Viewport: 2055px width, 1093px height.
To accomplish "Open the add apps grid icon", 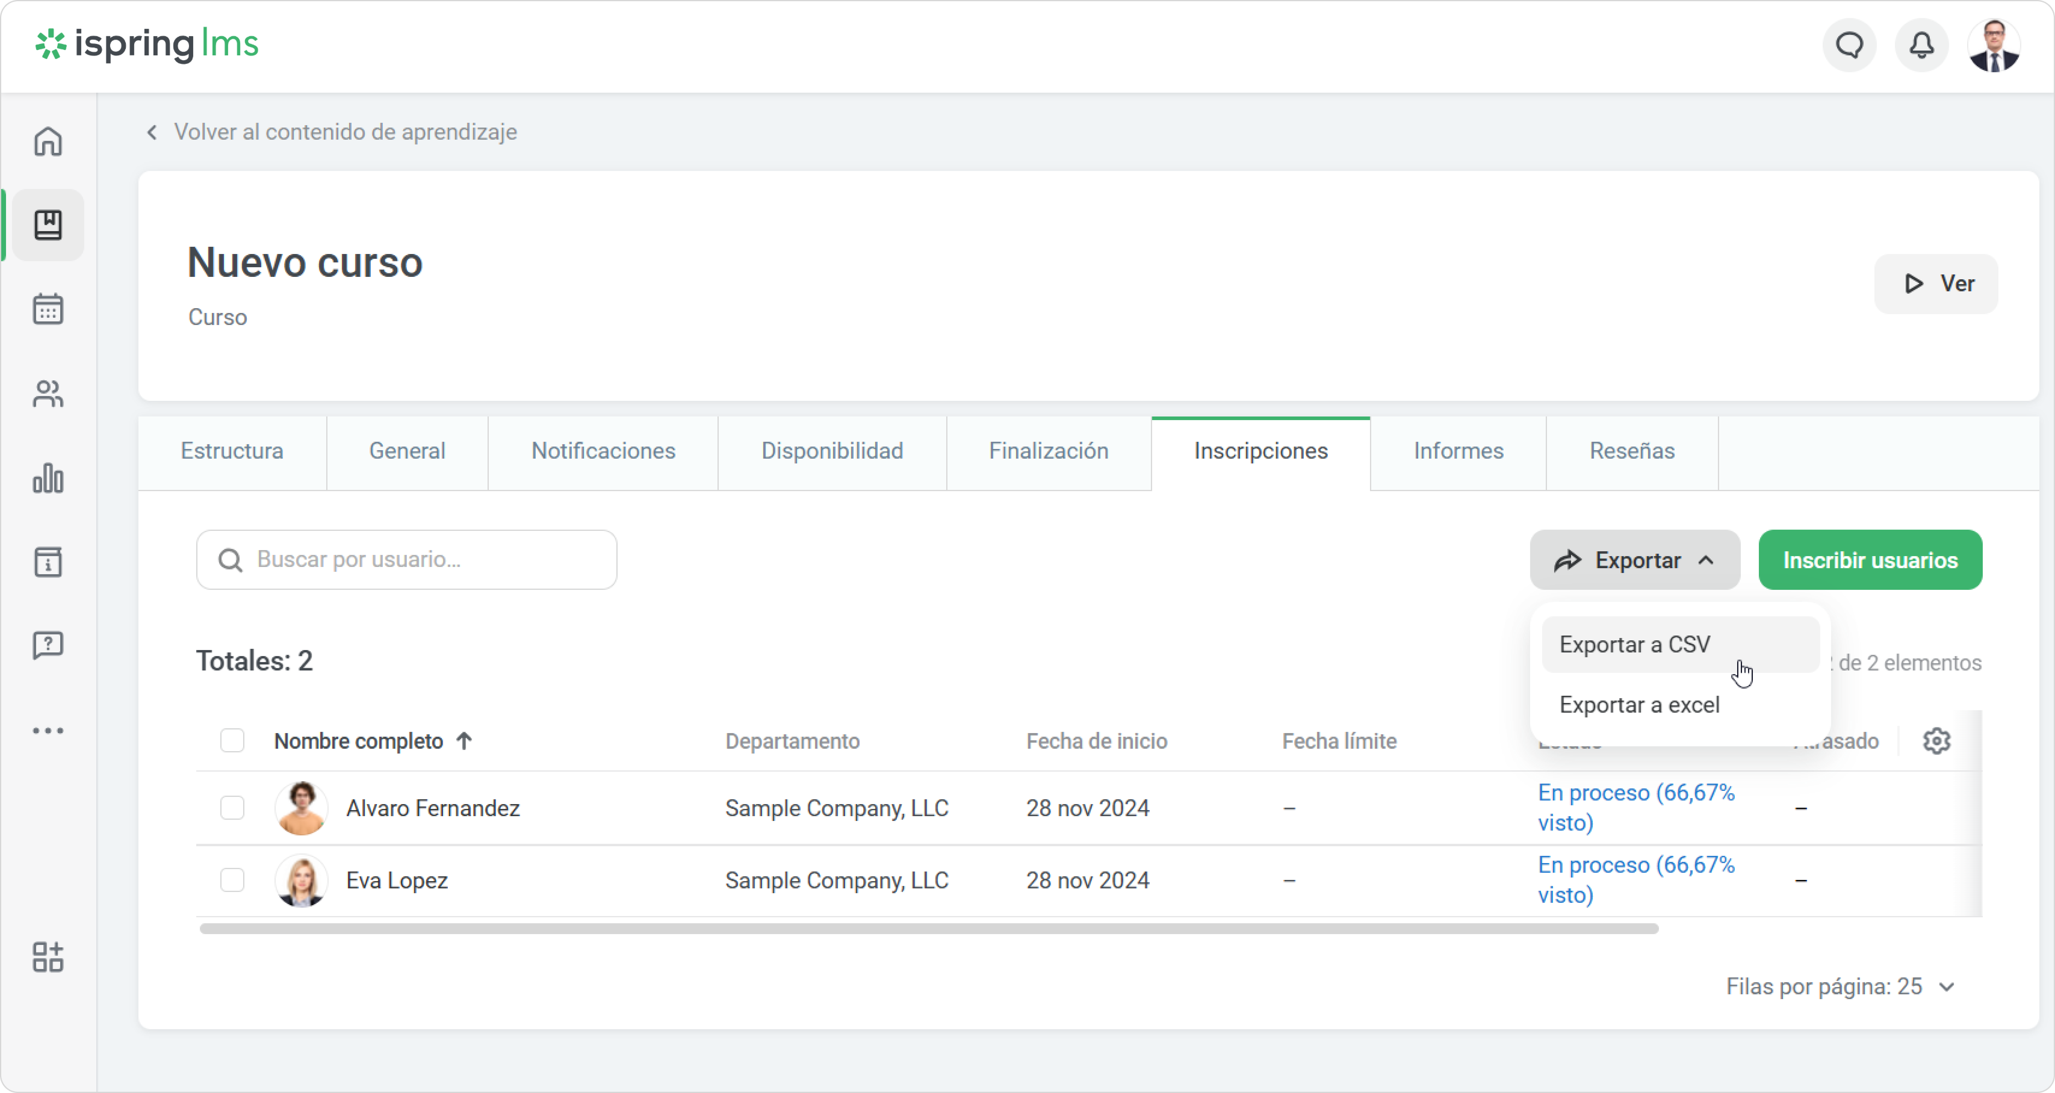I will click(x=48, y=957).
